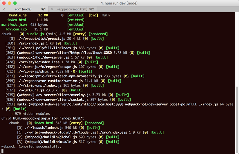
Task: Click the green zoom window button
Action: pyautogui.click(x=15, y=3)
